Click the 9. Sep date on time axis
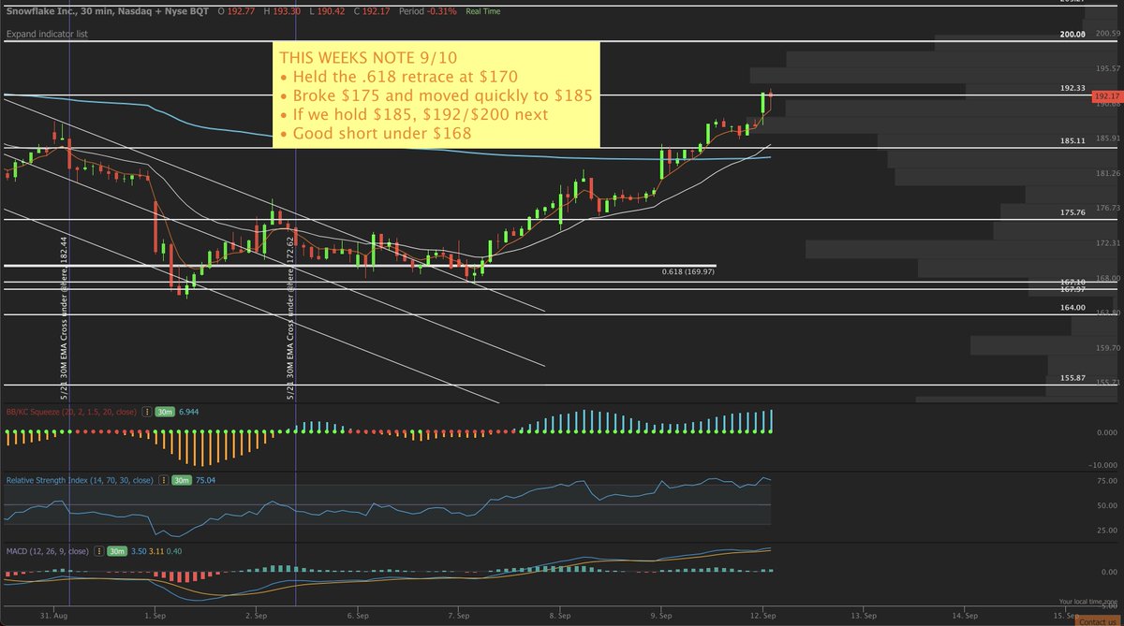 click(662, 616)
